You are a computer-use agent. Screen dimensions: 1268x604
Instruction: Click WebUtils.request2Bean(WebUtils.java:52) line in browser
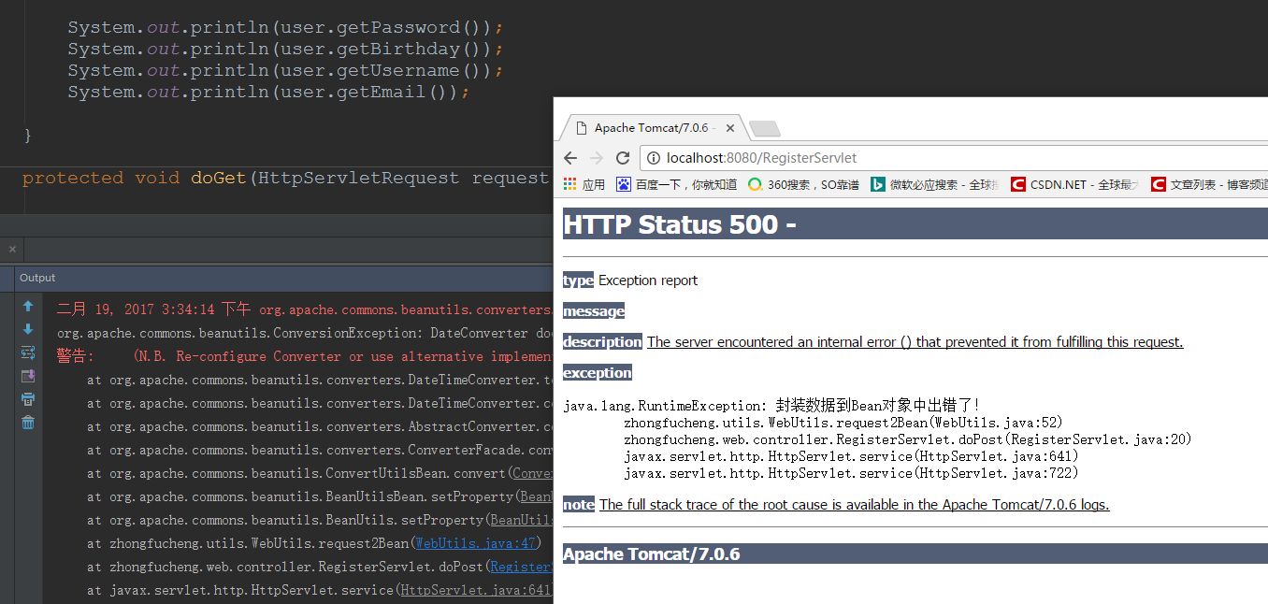[x=843, y=423]
